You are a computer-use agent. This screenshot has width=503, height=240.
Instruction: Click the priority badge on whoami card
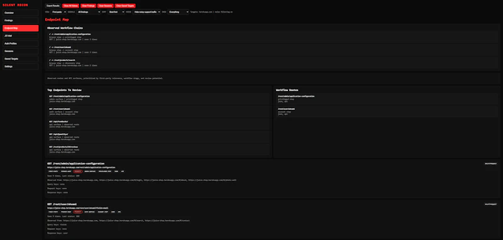coord(77,212)
